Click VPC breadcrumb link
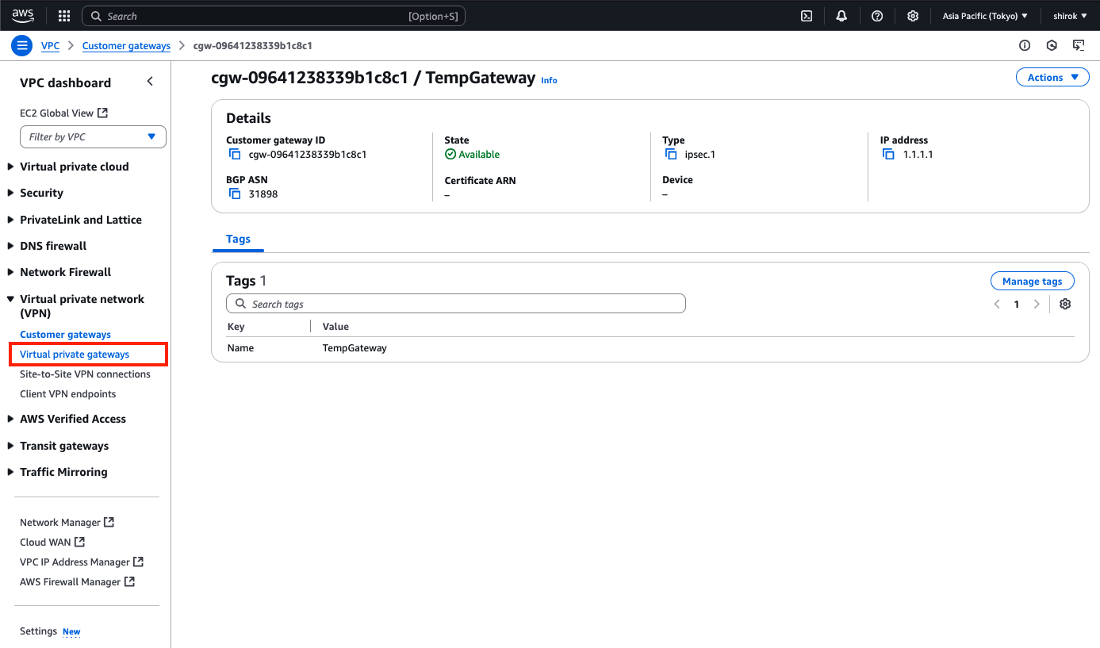1100x648 pixels. [50, 46]
